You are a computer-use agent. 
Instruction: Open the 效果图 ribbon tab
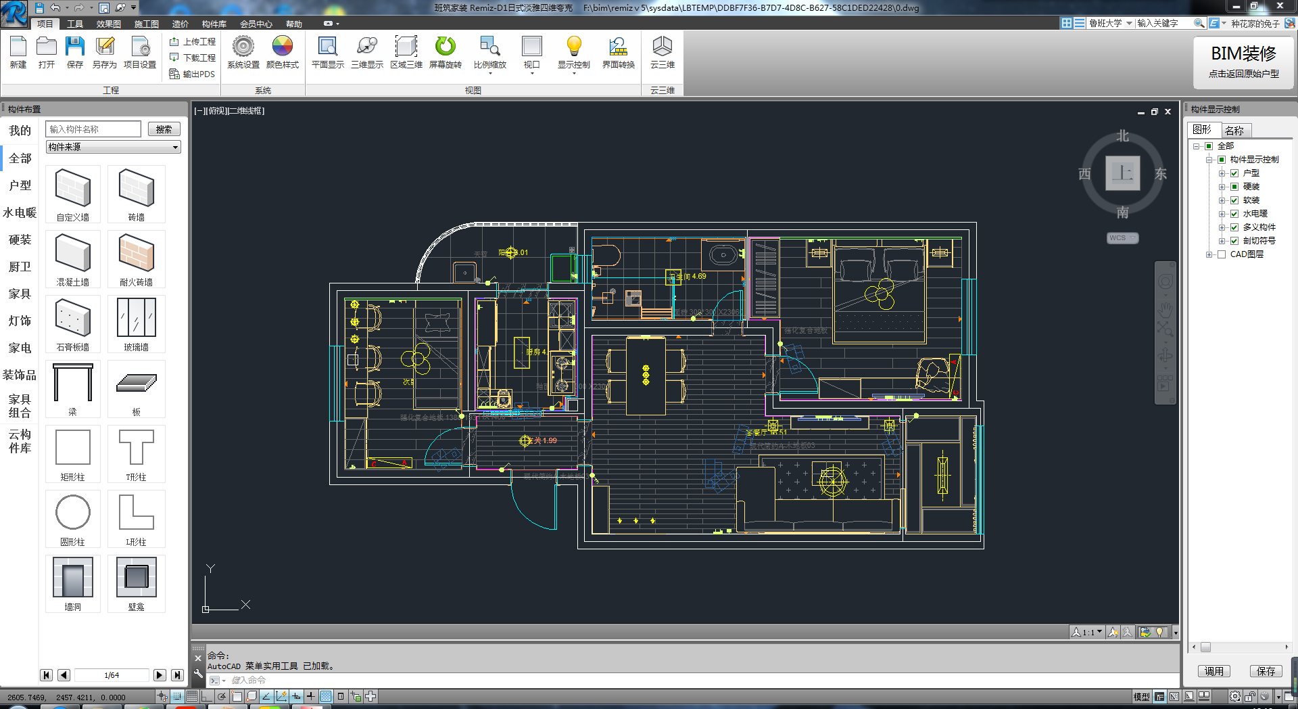[108, 24]
